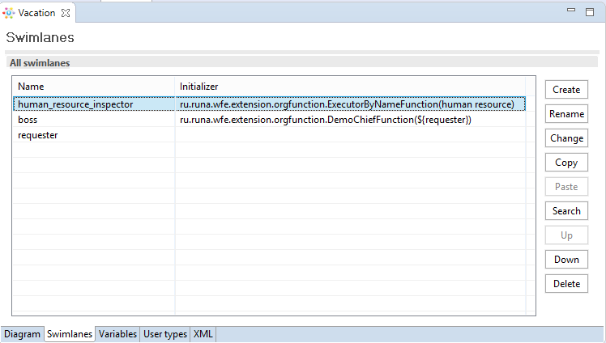606x343 pixels.
Task: Show the XML tab
Action: [203, 334]
